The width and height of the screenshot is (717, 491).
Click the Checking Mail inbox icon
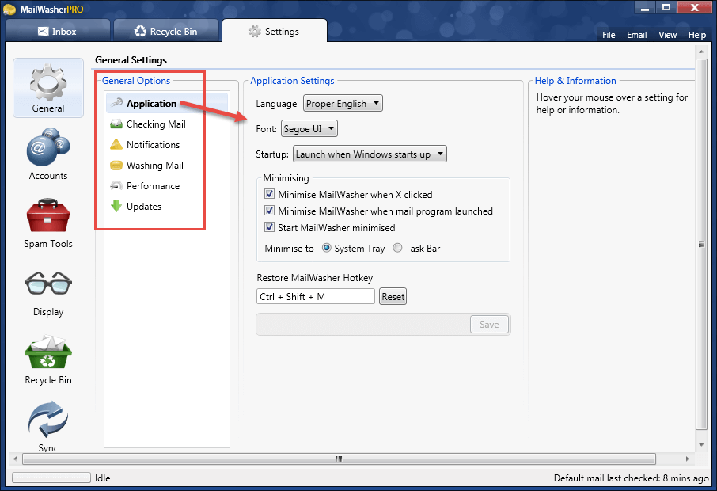[x=116, y=124]
